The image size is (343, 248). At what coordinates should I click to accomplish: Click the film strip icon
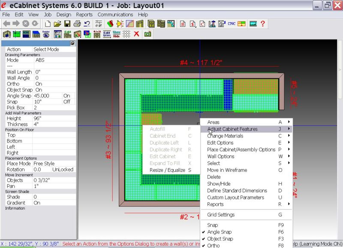pyautogui.click(x=253, y=24)
